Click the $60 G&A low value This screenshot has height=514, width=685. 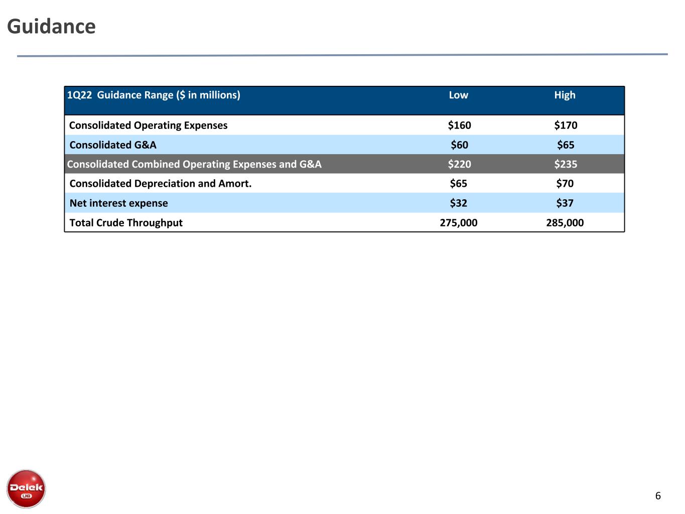click(459, 145)
